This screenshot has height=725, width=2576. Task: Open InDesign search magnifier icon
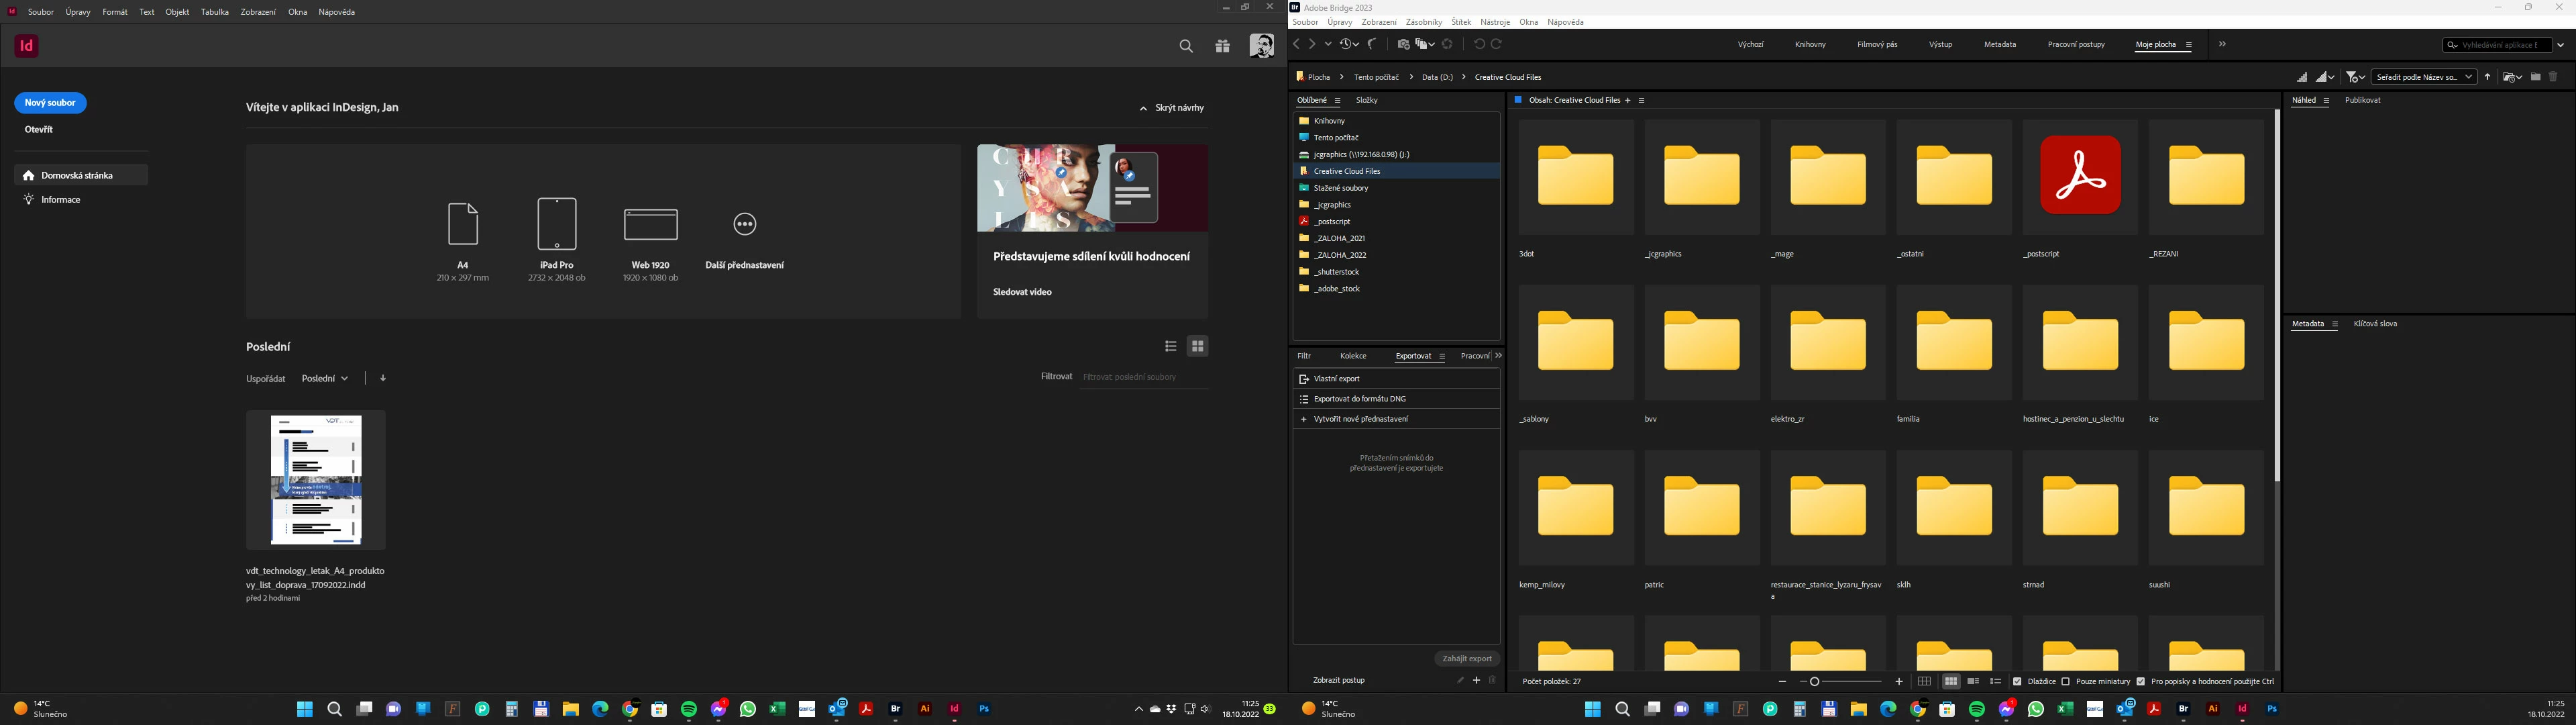click(1186, 46)
